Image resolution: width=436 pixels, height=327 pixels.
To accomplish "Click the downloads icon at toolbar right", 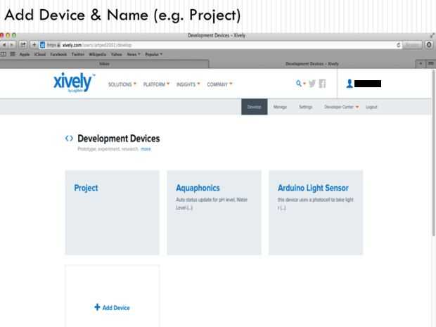I will click(x=429, y=45).
